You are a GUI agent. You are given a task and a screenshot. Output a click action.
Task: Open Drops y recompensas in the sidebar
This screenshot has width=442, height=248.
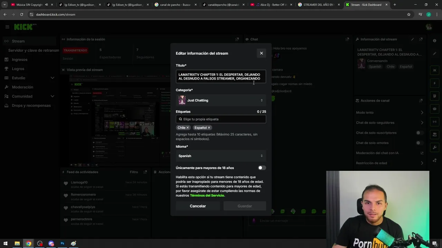coord(31,105)
